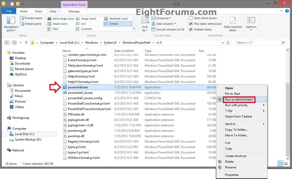Viewport: 292px width, 179px height.
Task: Open address bar history dropdown
Action: point(223,43)
